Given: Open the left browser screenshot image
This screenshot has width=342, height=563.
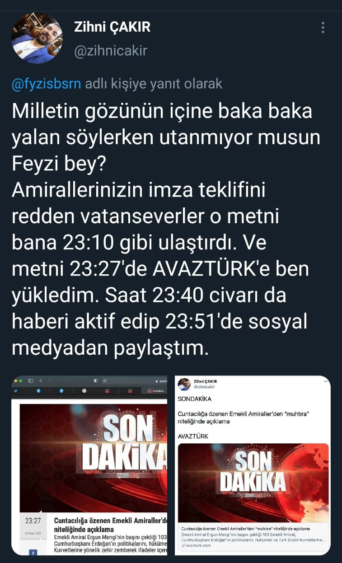Looking at the screenshot, I should pos(89,465).
